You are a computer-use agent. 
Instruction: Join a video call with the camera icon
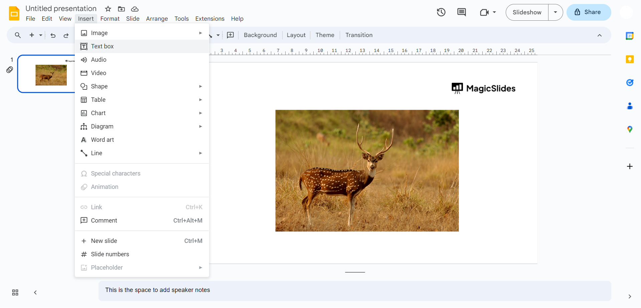click(485, 12)
